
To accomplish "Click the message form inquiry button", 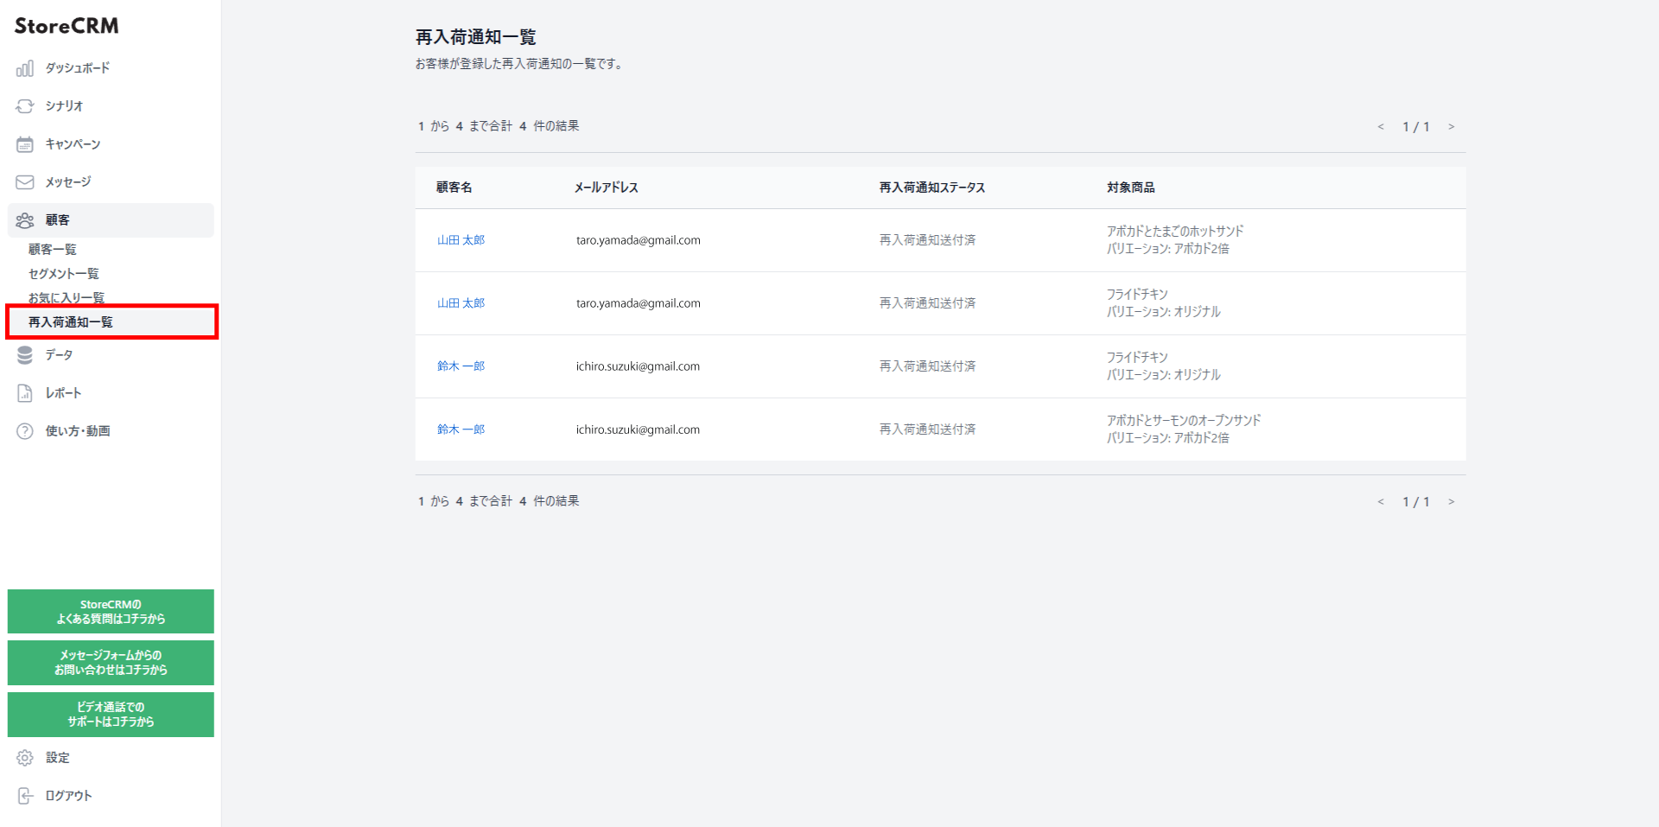I will click(x=111, y=663).
